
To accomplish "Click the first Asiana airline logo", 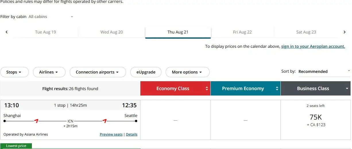I will pyautogui.click(x=36, y=121).
